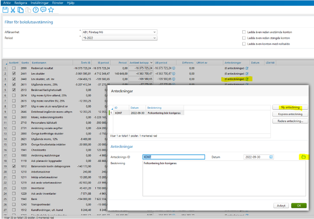Click the 'Ny anteckning' button
The height and width of the screenshot is (219, 314).
coord(289,107)
